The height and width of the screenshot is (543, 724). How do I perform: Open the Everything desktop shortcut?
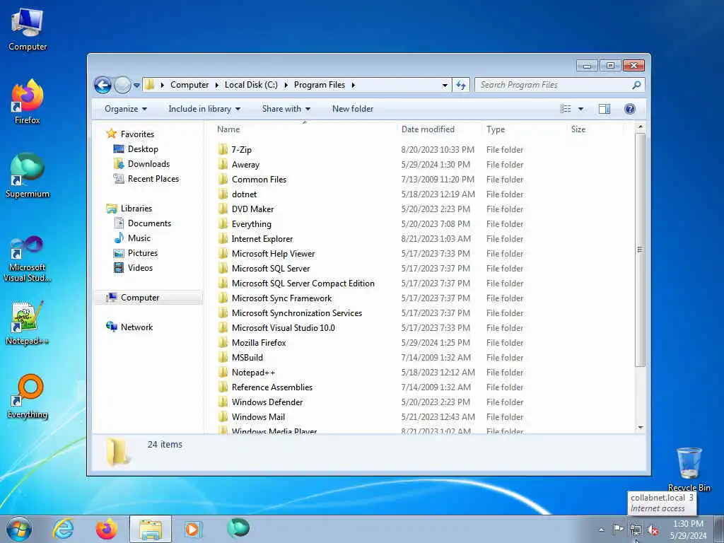click(x=28, y=396)
